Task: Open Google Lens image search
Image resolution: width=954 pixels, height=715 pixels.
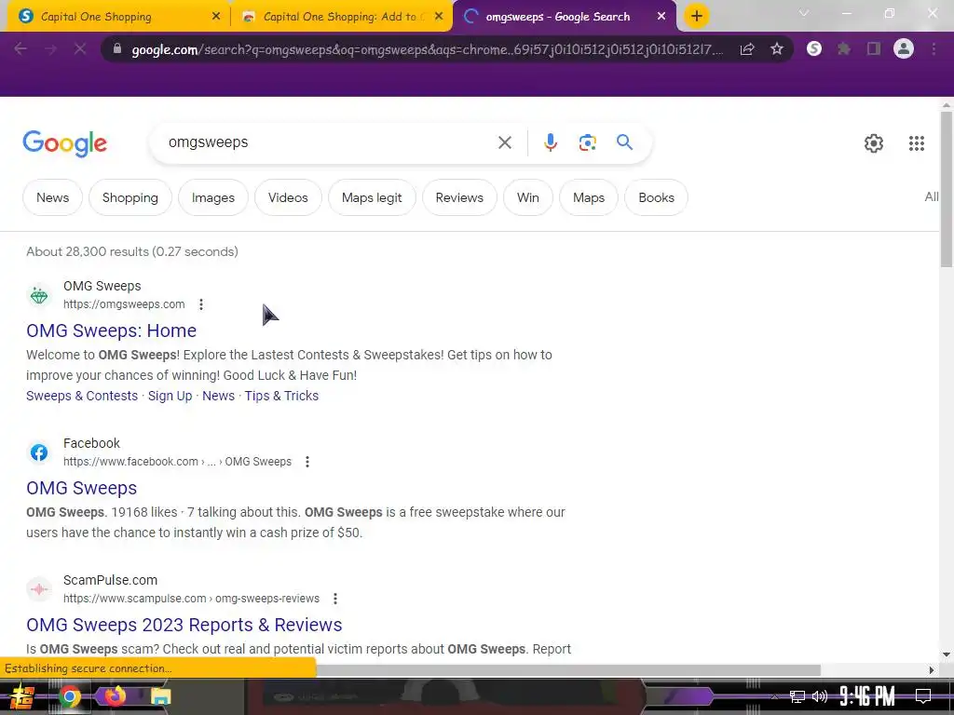Action: 587,142
